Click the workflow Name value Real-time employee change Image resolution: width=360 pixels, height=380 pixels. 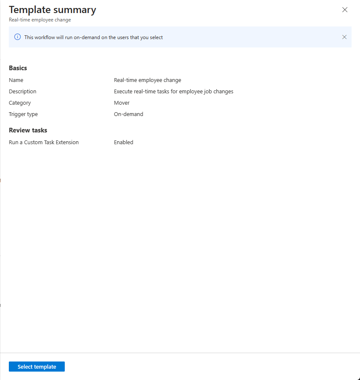point(147,80)
